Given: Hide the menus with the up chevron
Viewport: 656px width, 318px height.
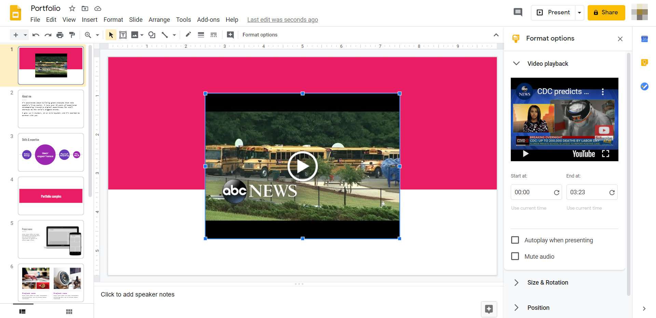Looking at the screenshot, I should (496, 35).
